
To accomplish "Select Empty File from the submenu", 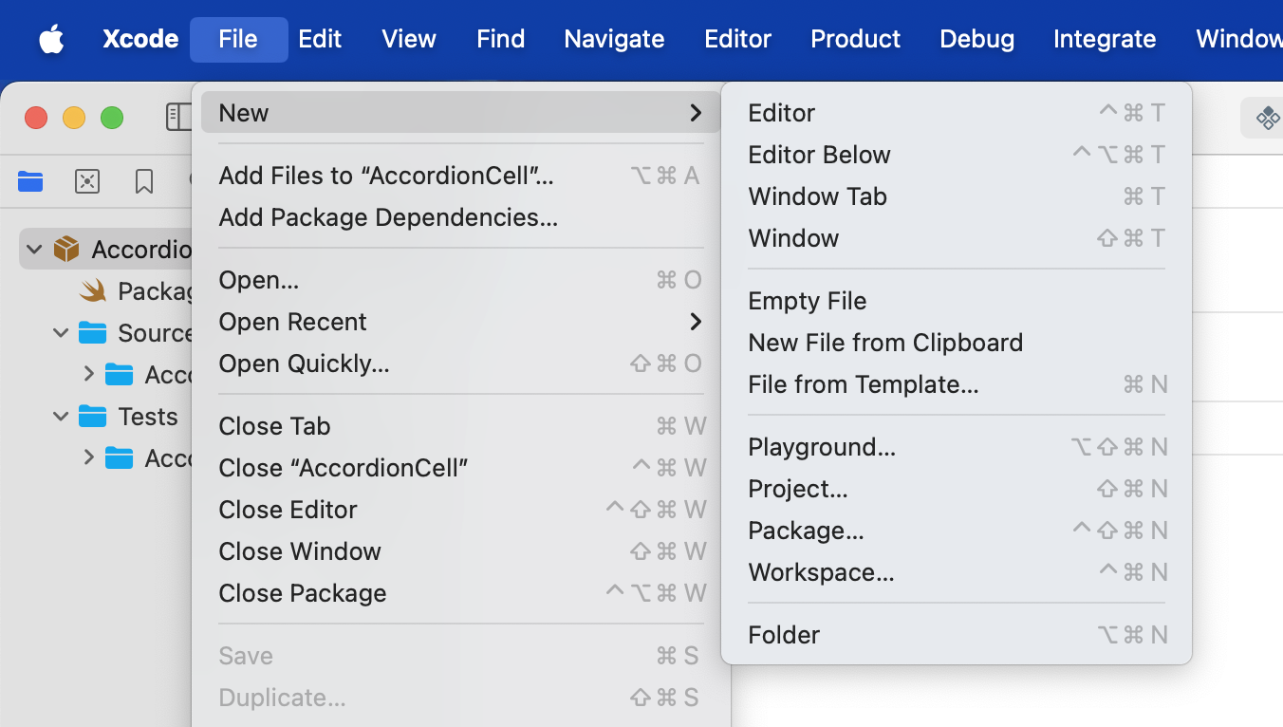I will coord(808,301).
